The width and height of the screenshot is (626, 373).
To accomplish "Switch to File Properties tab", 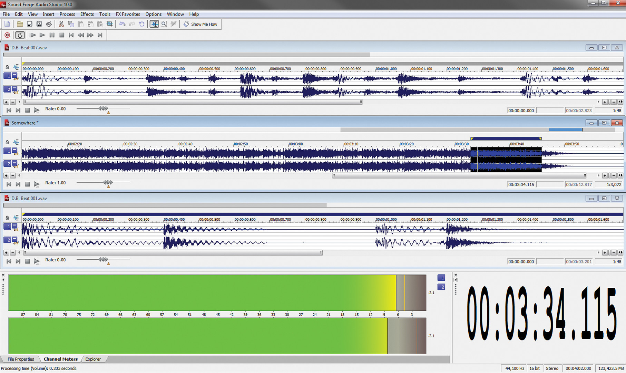I will coord(21,359).
